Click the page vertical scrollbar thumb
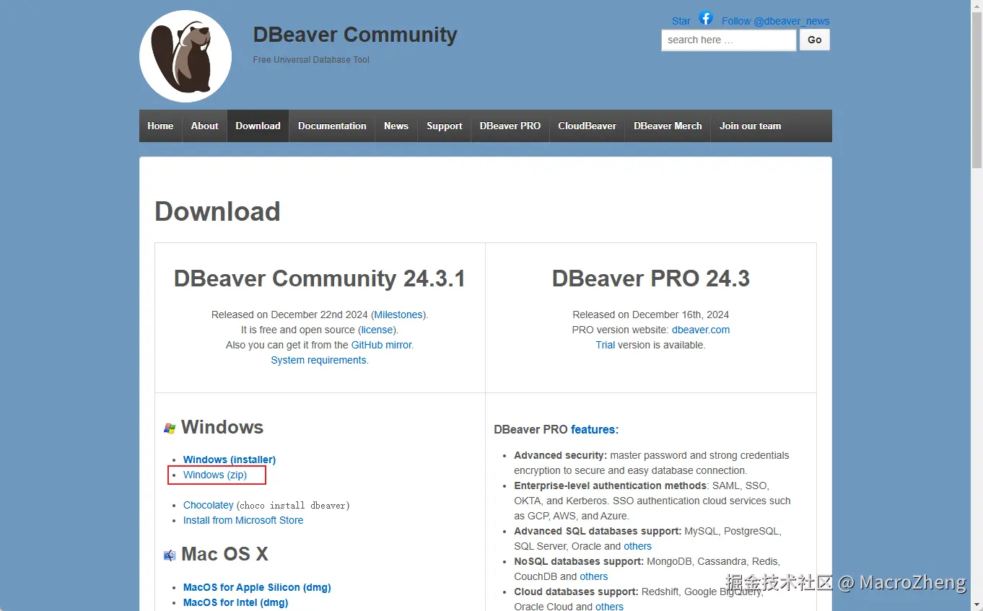The width and height of the screenshot is (983, 611). click(x=977, y=91)
